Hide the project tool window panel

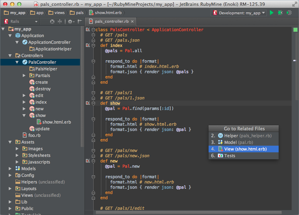point(80,21)
